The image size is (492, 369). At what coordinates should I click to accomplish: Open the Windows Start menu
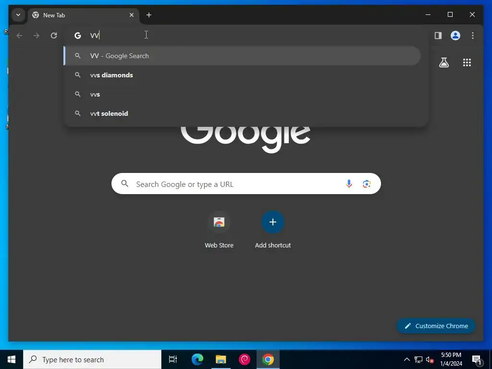point(12,359)
